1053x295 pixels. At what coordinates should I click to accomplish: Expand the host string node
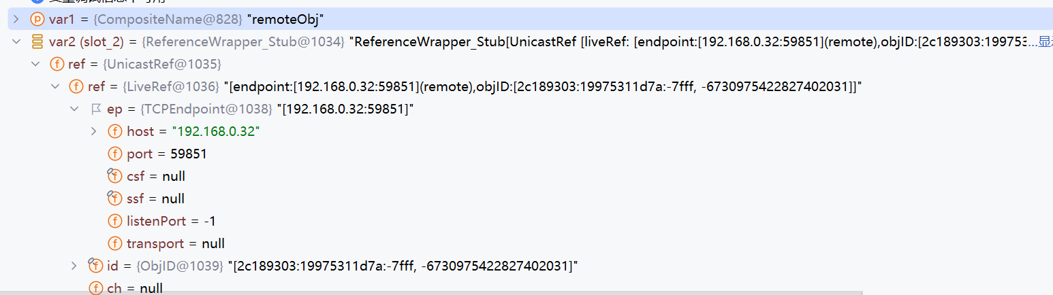pos(94,131)
